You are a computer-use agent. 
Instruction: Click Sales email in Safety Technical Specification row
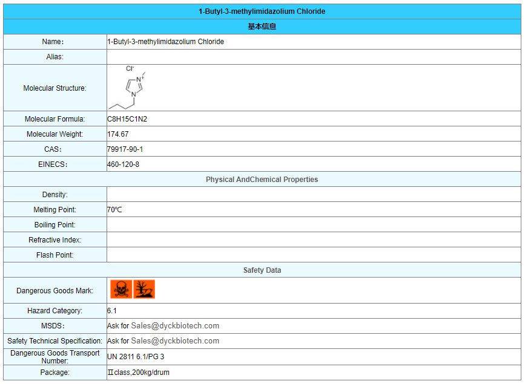(175, 341)
